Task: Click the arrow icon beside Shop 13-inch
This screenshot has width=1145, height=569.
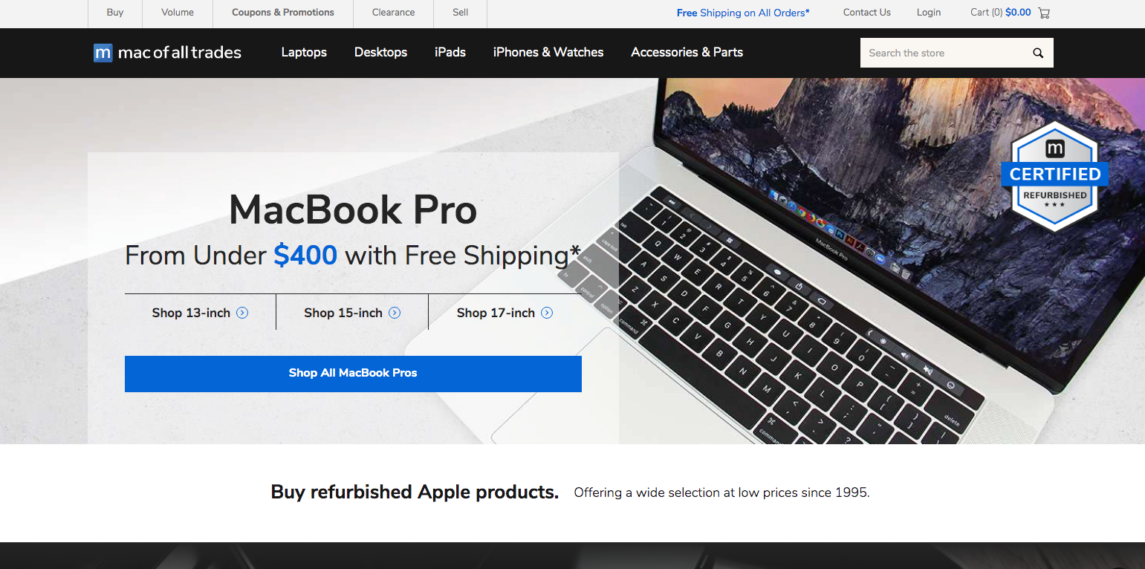Action: coord(242,313)
